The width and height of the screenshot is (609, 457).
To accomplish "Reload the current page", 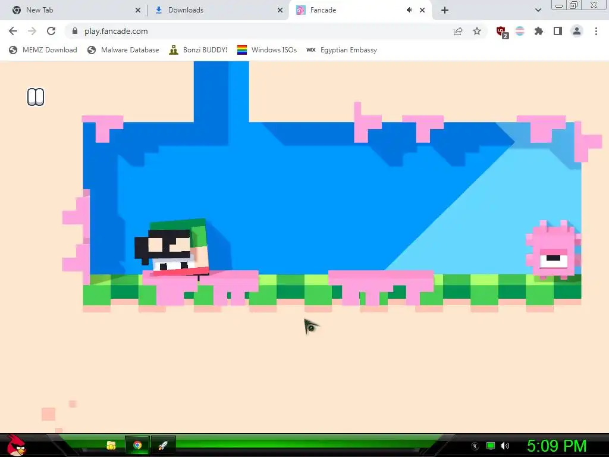I will coord(51,31).
